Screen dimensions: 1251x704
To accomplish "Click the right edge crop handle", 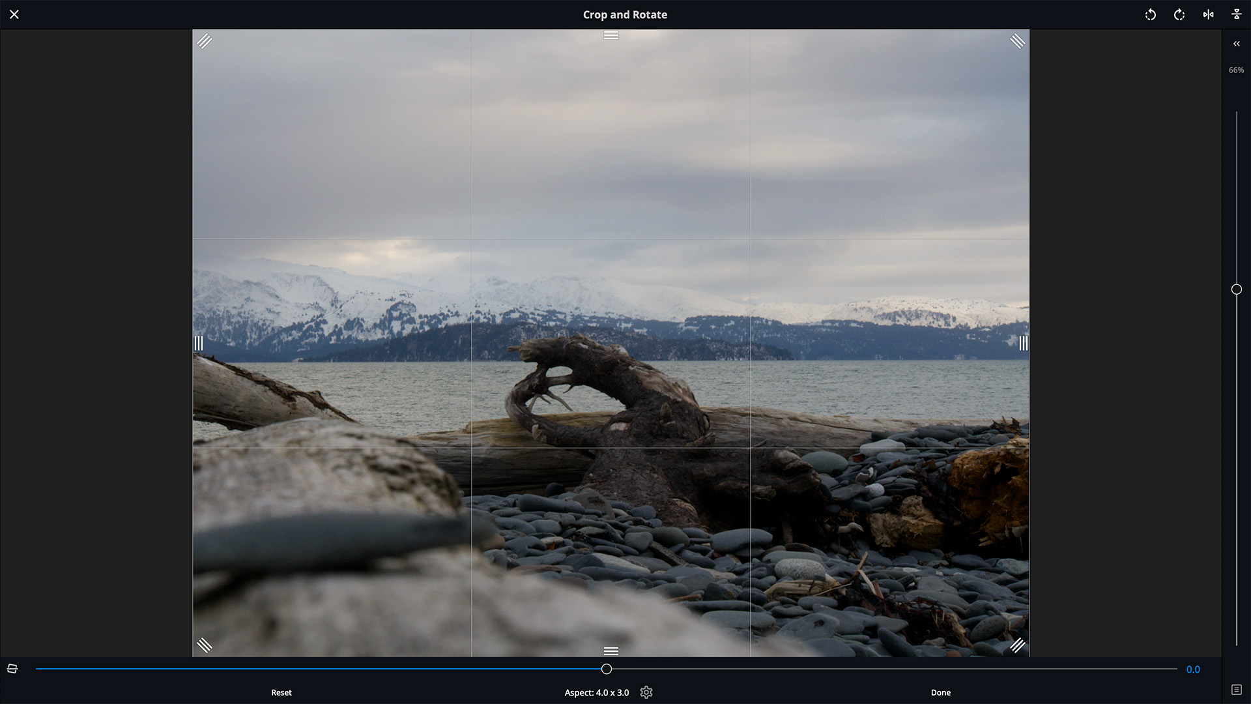I will (x=1024, y=343).
